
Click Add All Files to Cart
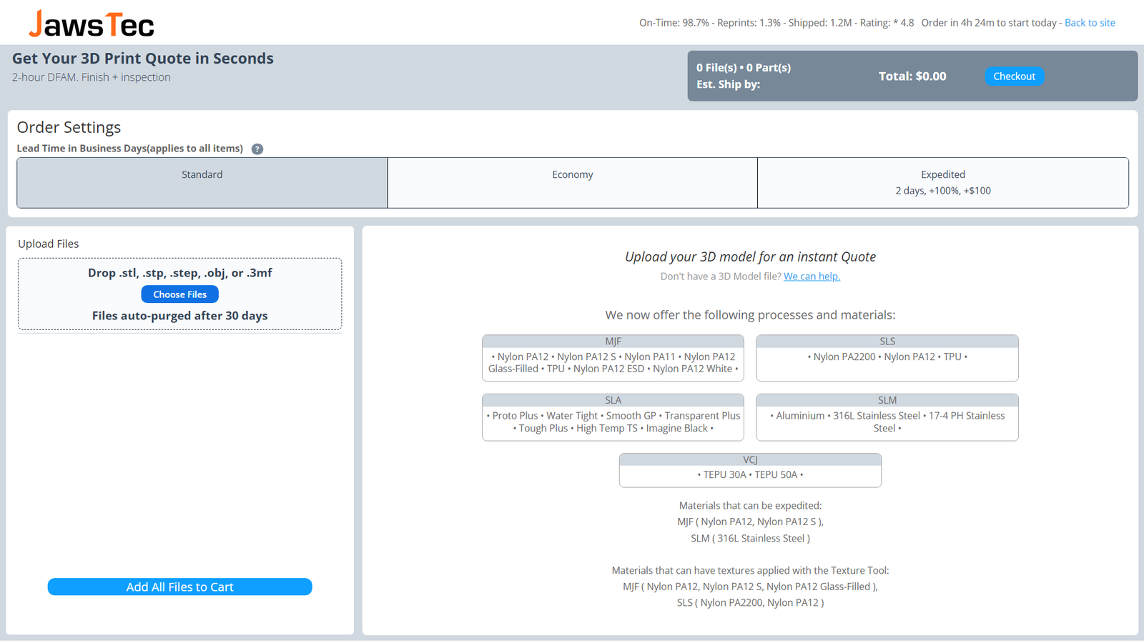click(180, 587)
